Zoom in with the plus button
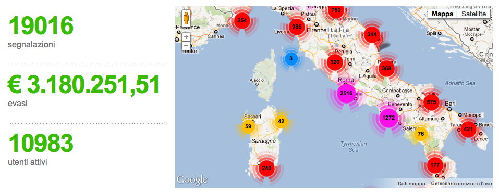499x193 pixels. (186, 37)
